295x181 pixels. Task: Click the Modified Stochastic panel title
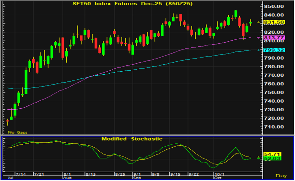132,139
